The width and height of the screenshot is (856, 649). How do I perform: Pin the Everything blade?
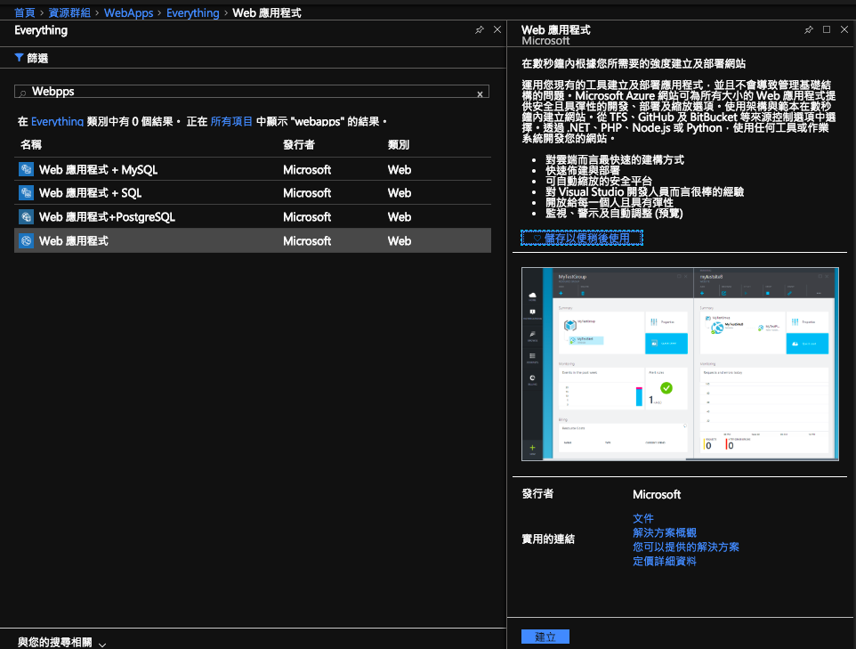480,30
